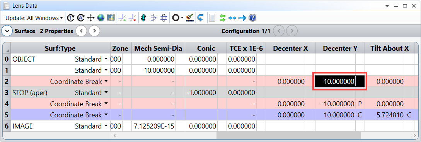Click the purple arrow-through-lens icon

(153, 18)
